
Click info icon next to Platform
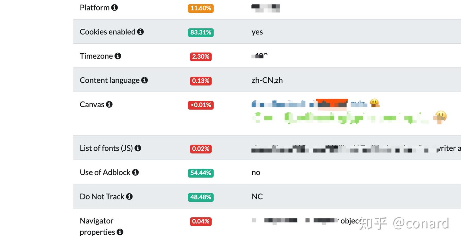(x=115, y=8)
